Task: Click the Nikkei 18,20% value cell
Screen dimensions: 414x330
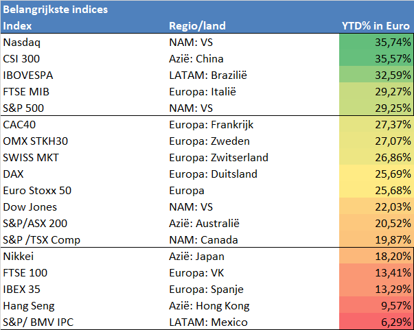Action: click(x=376, y=256)
